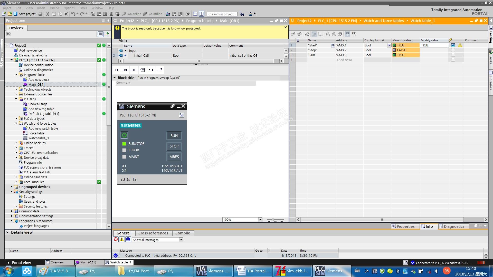
Task: Toggle error messages filter in Info panel
Action: click(x=116, y=239)
